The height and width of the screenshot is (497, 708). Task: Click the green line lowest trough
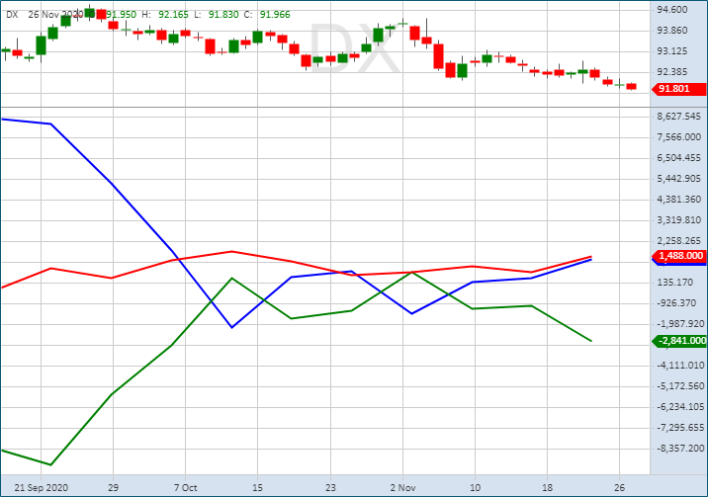50,464
